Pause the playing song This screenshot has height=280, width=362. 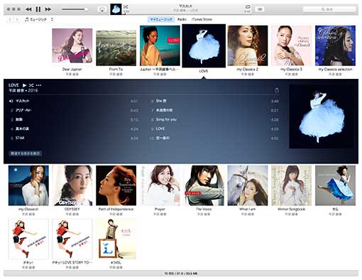coord(38,9)
